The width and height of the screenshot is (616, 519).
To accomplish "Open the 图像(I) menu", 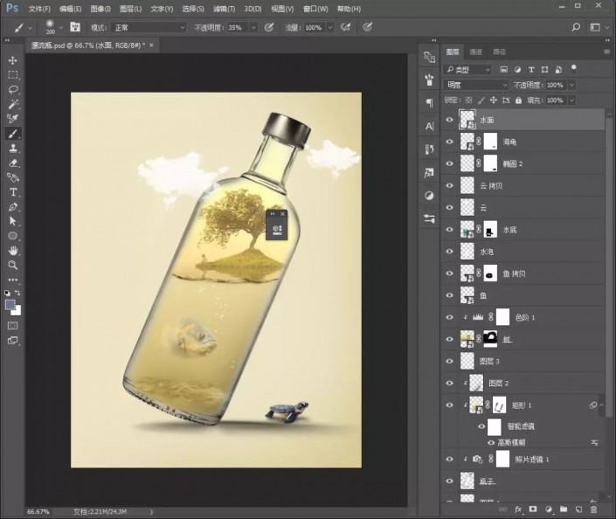I will 100,9.
